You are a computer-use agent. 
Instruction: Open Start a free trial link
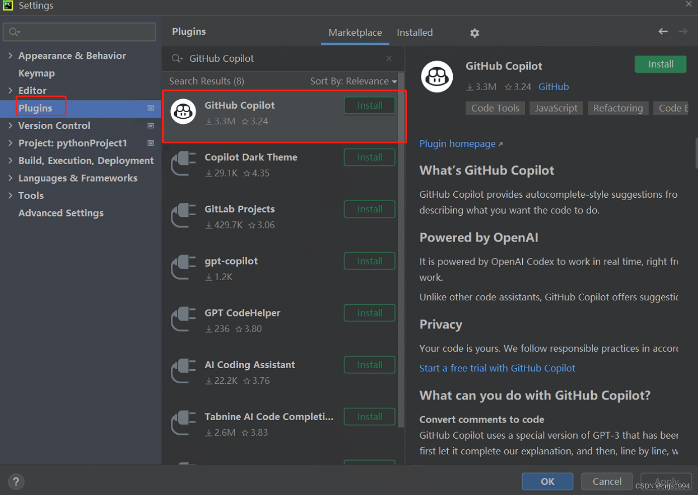tap(497, 368)
